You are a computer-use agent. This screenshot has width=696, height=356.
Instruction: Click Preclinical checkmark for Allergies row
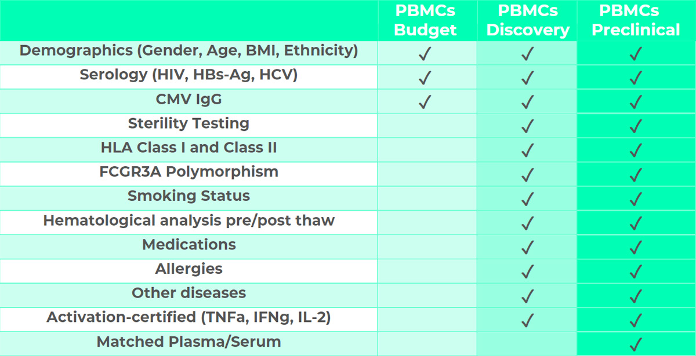636,271
